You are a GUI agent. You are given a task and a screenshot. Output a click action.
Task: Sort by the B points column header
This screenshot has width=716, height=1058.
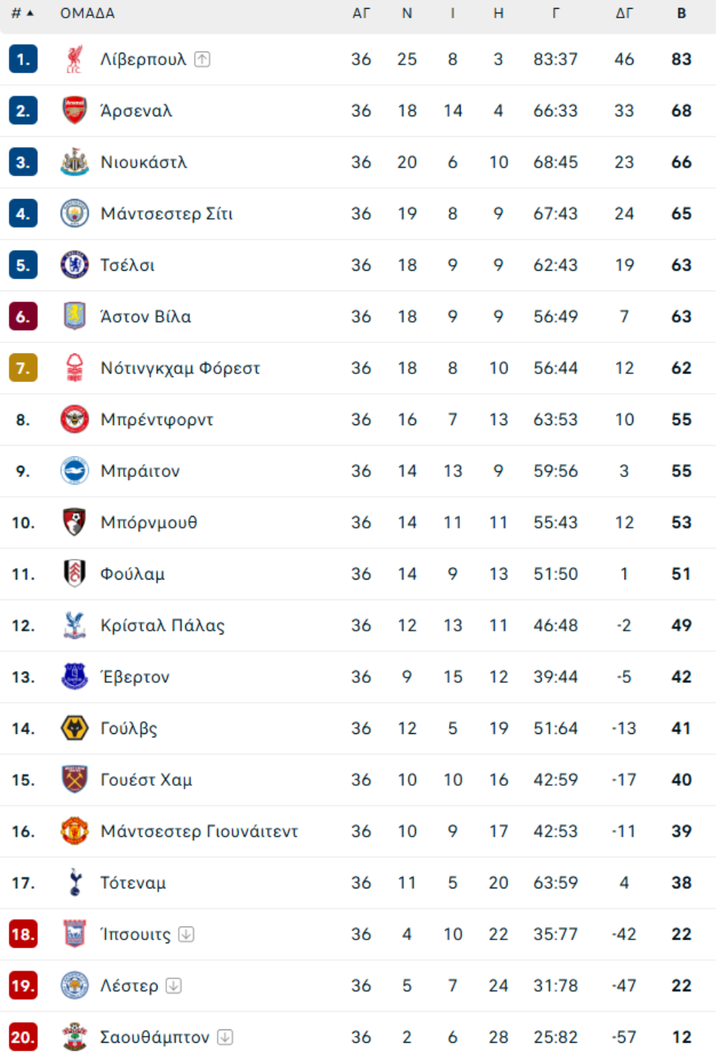click(682, 14)
